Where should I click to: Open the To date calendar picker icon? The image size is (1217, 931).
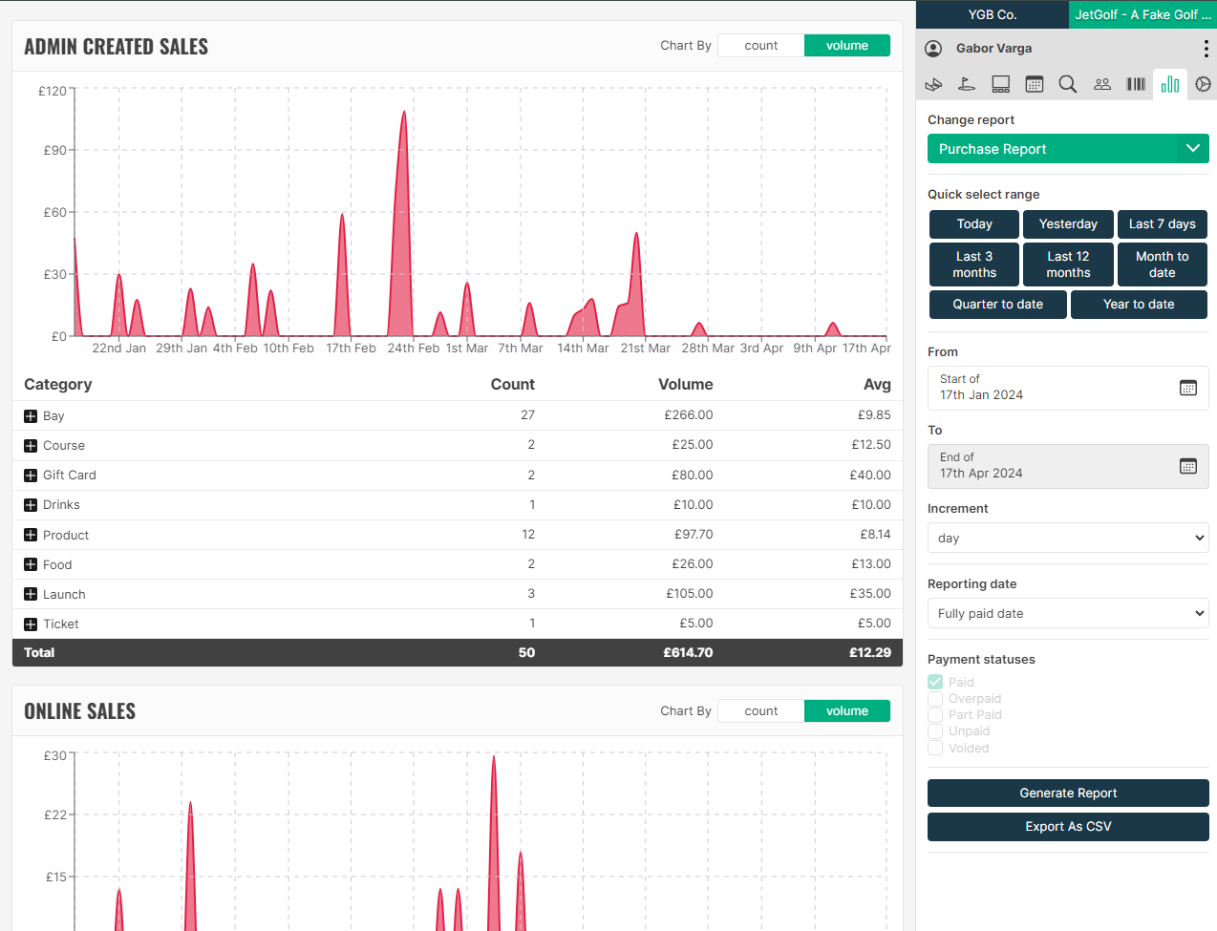pos(1188,466)
